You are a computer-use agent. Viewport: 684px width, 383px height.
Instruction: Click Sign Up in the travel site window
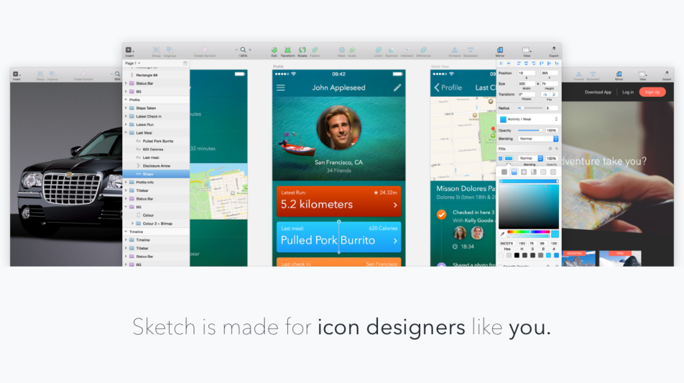pos(652,92)
